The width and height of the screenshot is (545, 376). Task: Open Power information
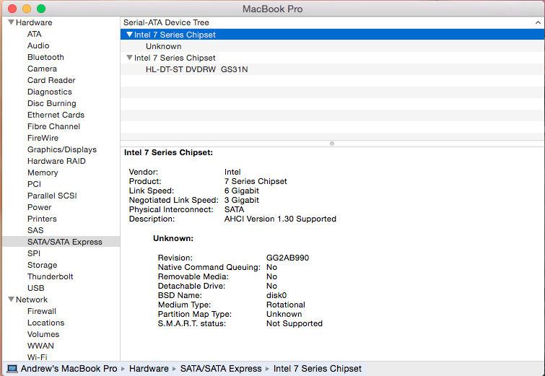pos(39,207)
